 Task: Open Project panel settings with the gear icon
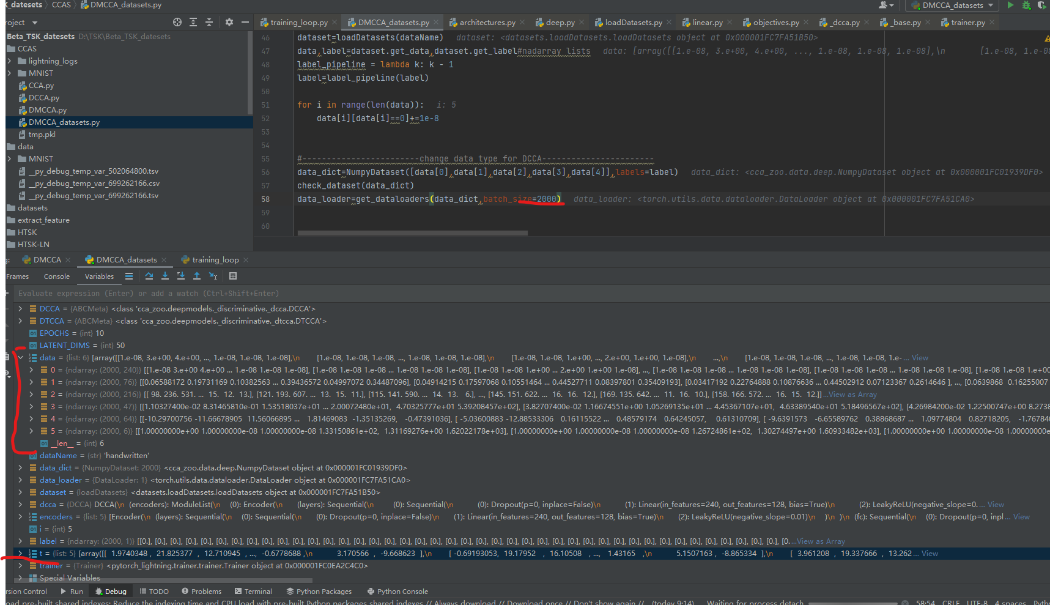[x=228, y=21]
